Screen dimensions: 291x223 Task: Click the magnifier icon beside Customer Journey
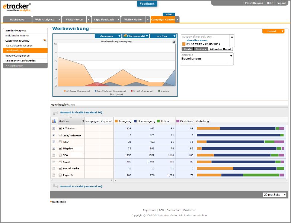[45, 41]
